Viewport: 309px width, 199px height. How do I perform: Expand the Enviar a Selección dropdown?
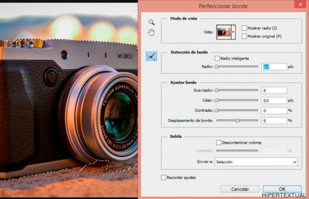coord(256,162)
